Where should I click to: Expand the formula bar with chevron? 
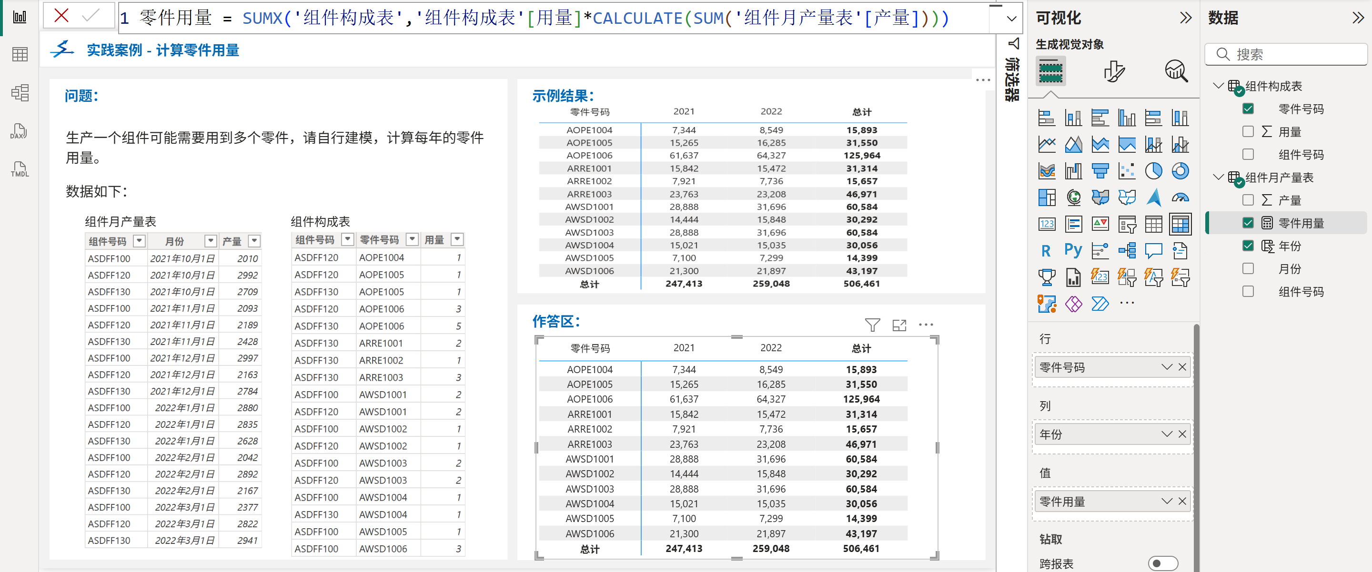pyautogui.click(x=1011, y=19)
